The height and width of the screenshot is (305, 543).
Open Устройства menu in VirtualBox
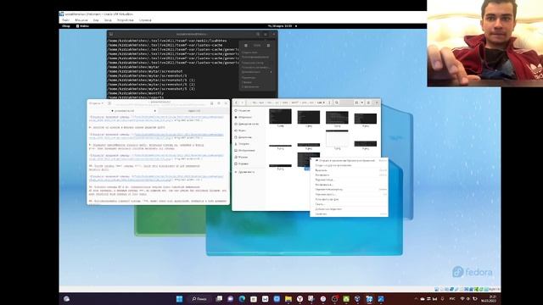125,20
